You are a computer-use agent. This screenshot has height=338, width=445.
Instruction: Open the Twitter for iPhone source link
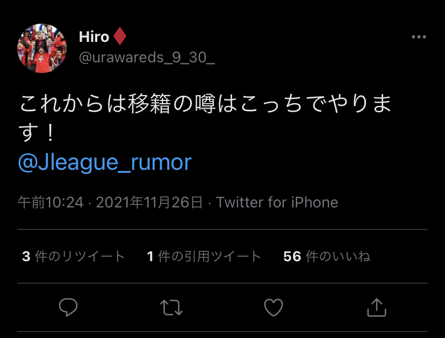pyautogui.click(x=277, y=203)
